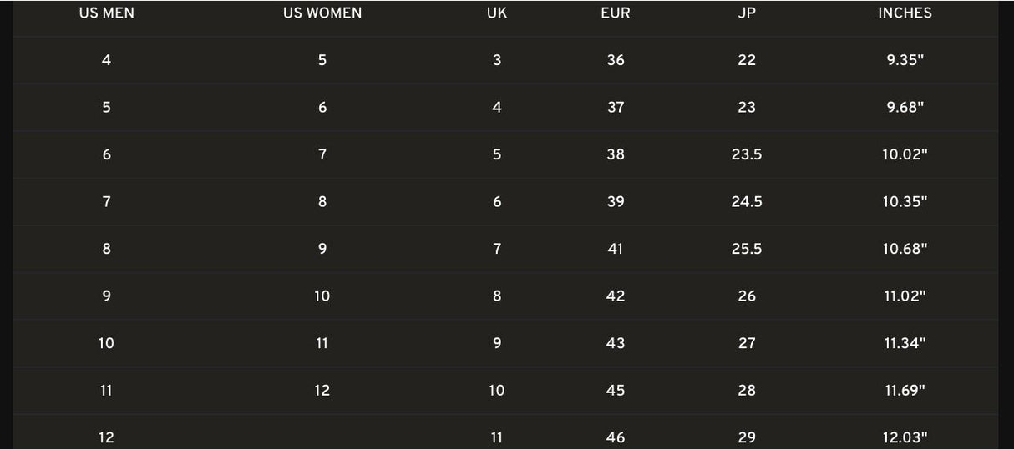The height and width of the screenshot is (450, 1014).
Task: Select EUR size 41 cell
Action: pos(616,249)
